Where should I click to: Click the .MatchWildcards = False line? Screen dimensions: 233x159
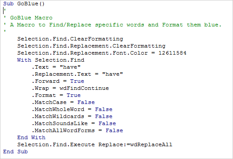(x=72, y=116)
